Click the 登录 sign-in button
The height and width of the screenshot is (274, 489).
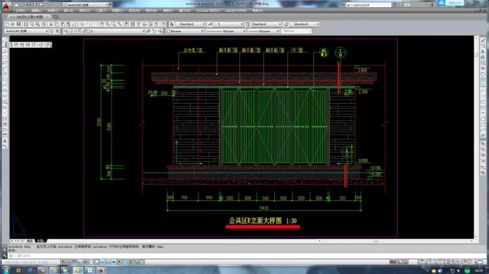(407, 4)
